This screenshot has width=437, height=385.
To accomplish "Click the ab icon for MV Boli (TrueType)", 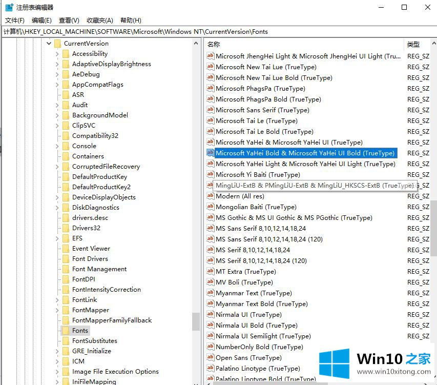I will tap(210, 282).
